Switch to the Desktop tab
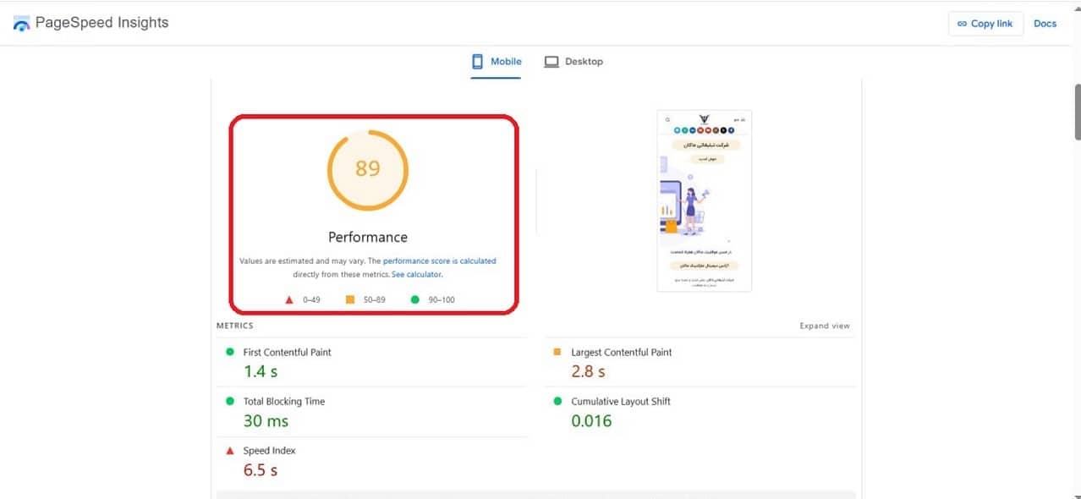Screen dimensions: 1081x499 click(574, 61)
